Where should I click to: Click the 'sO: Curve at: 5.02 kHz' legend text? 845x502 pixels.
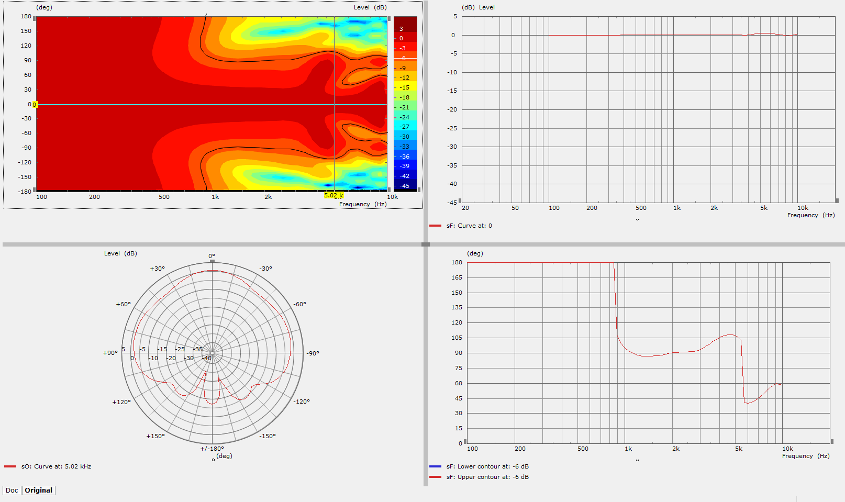(56, 466)
